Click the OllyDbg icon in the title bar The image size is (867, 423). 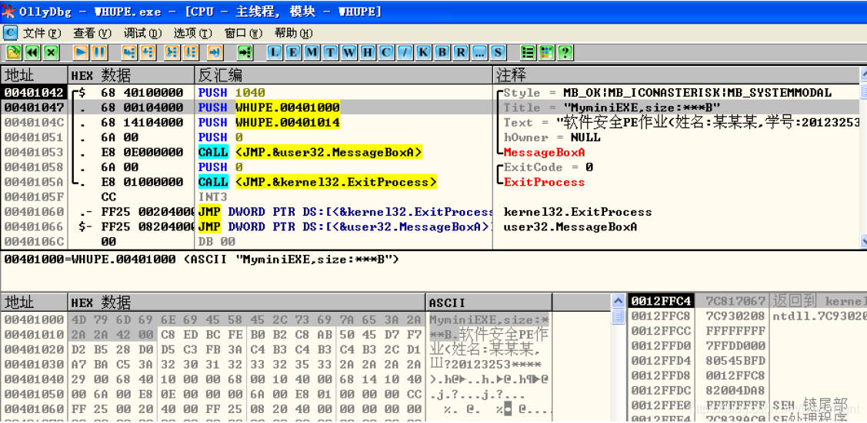(x=8, y=11)
